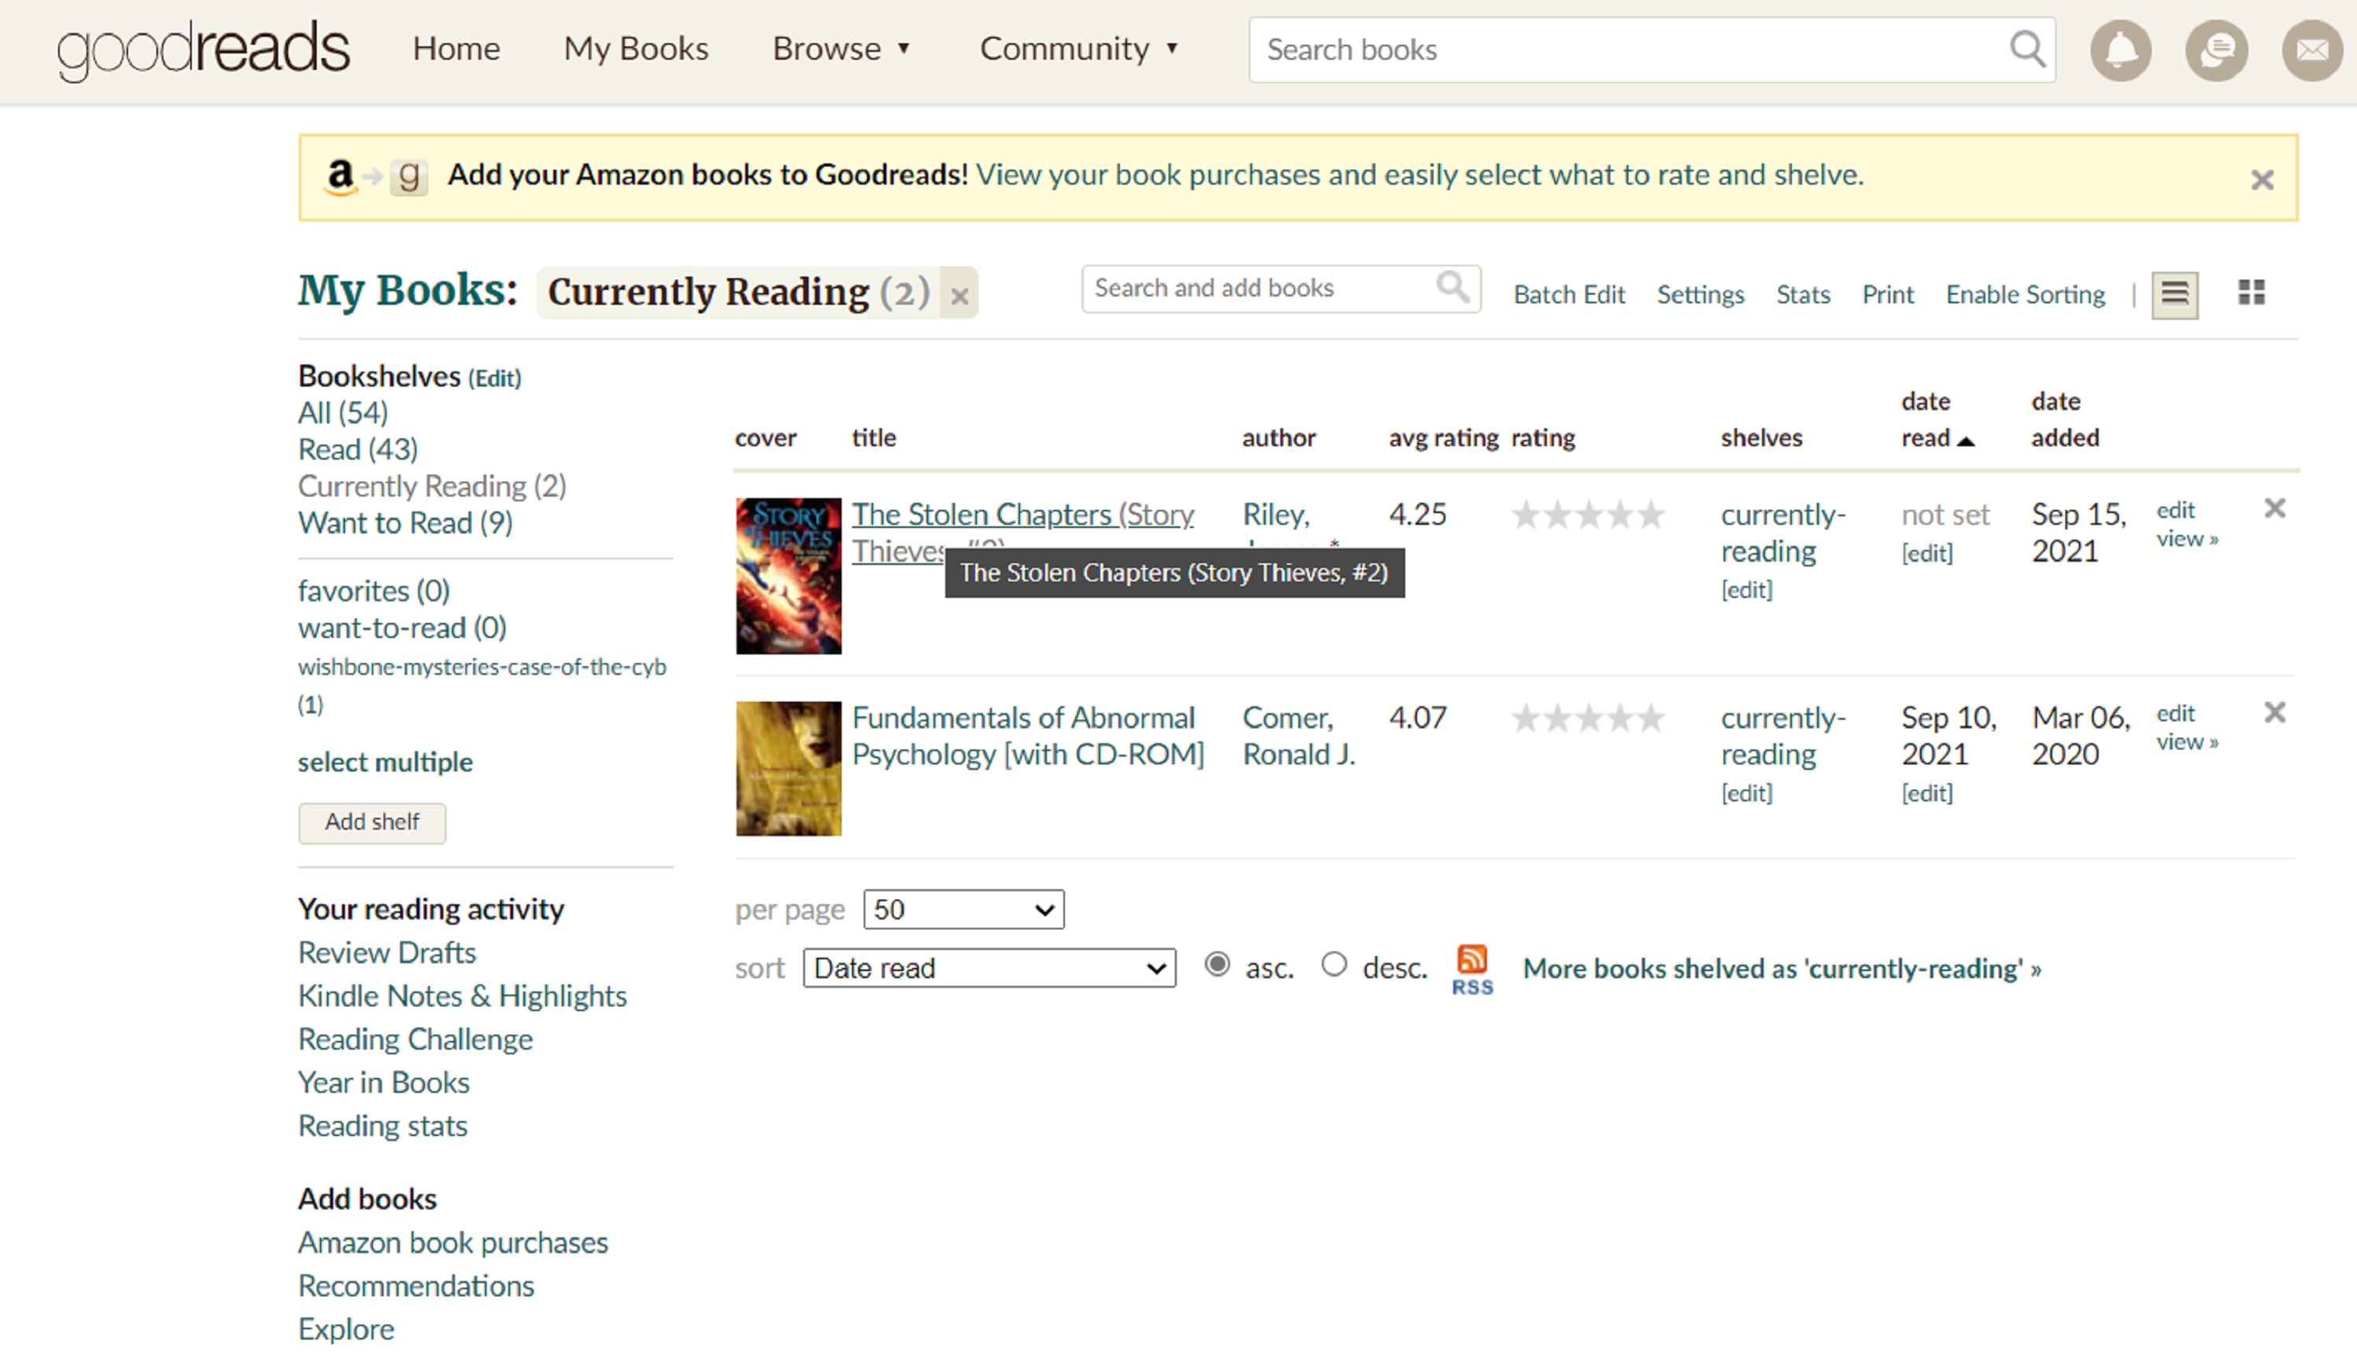Switch to cover grid view
Viewport: 2357px width, 1356px height.
coord(2252,292)
